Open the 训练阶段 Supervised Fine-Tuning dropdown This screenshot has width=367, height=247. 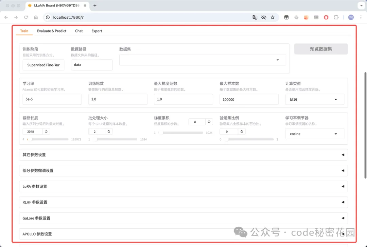pyautogui.click(x=43, y=65)
